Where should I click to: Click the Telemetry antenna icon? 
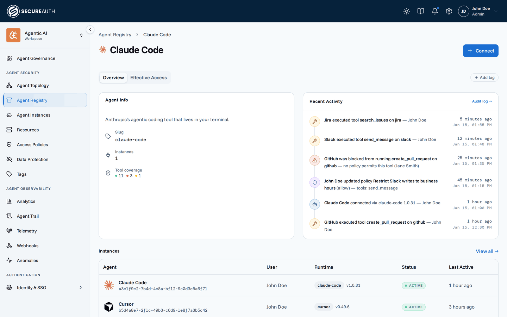pos(9,231)
